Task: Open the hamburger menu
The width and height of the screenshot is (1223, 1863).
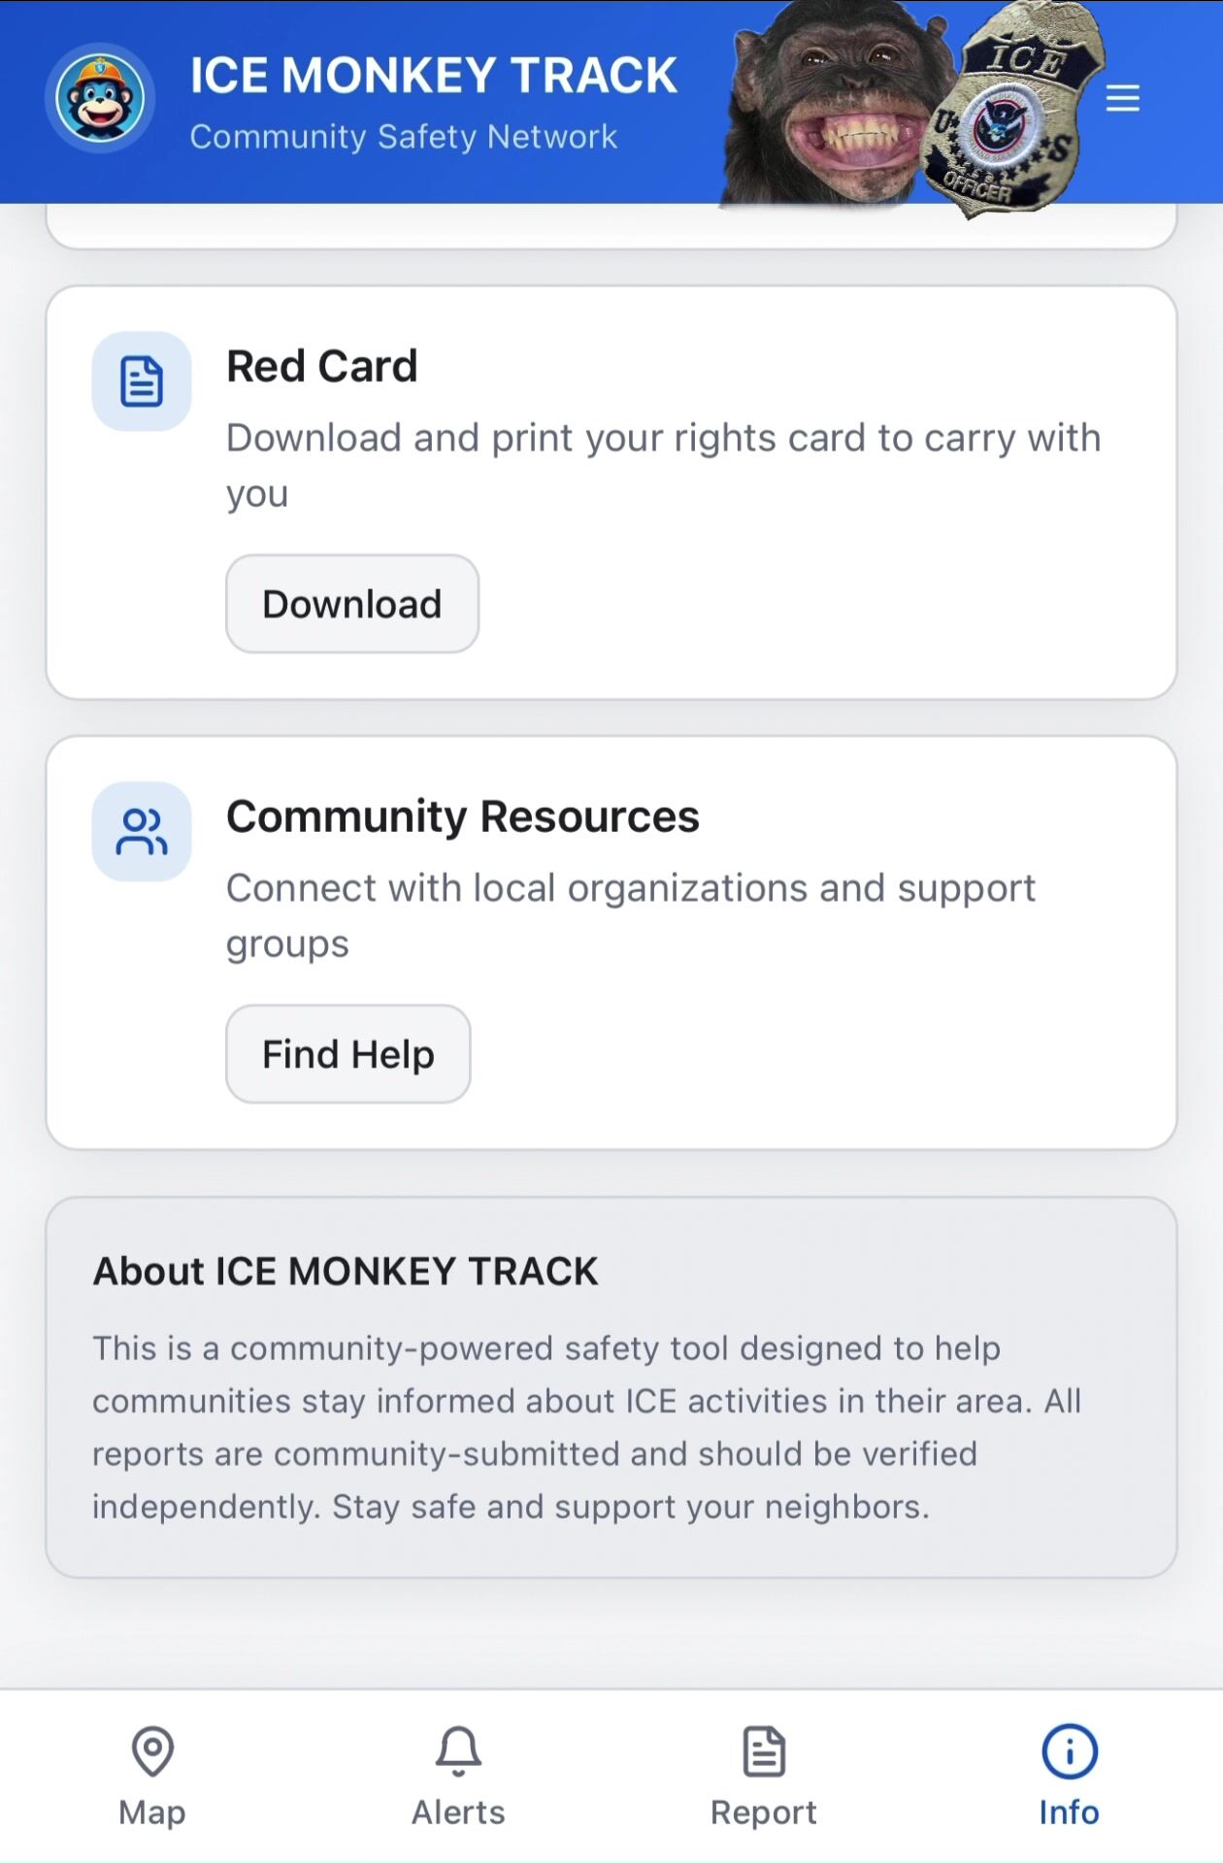Action: 1122,98
